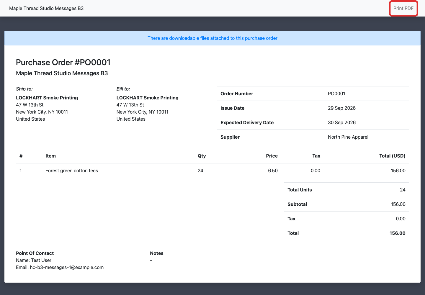The width and height of the screenshot is (425, 295).
Task: Open the downloadable files attached link
Action: [212, 38]
